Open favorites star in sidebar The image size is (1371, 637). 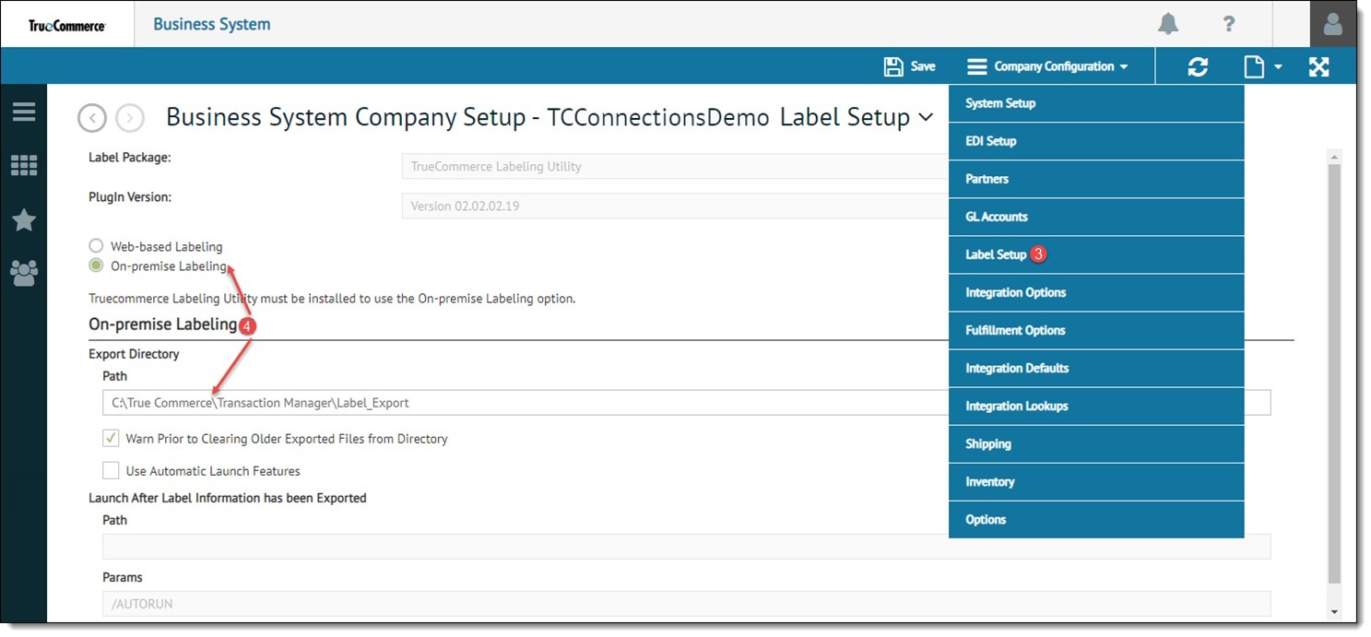[x=24, y=219]
